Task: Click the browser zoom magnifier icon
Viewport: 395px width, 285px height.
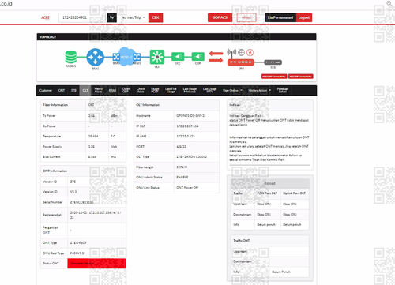Action: (389, 3)
